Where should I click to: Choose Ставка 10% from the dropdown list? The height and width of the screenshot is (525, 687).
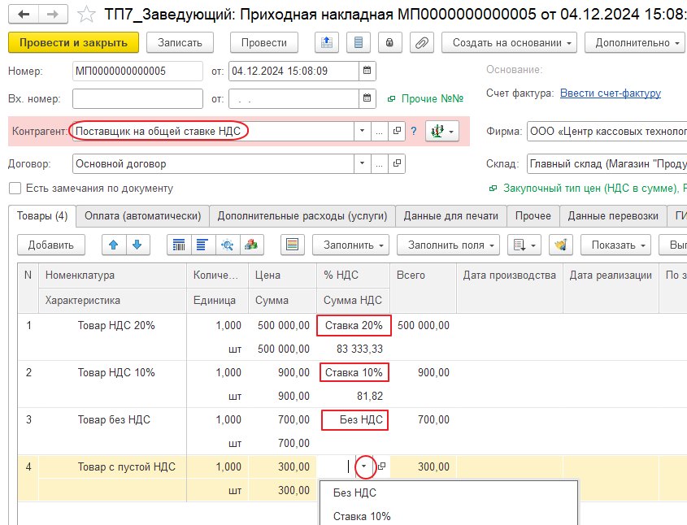coord(449,516)
